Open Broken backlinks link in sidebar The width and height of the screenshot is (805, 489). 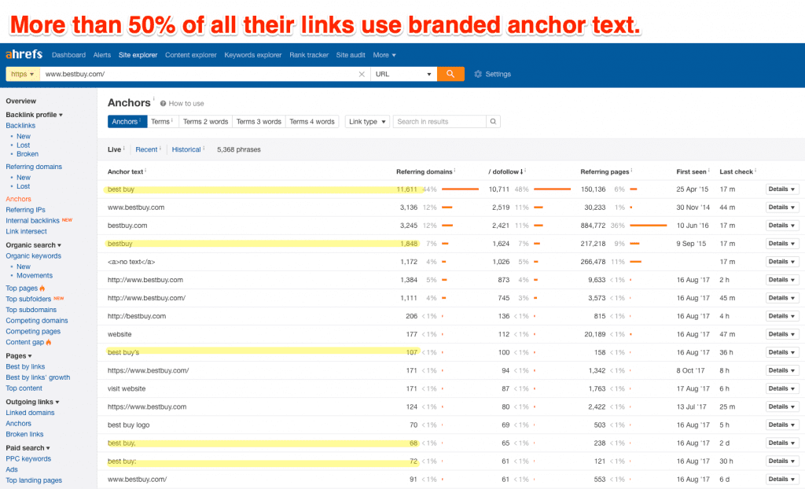[x=28, y=154]
